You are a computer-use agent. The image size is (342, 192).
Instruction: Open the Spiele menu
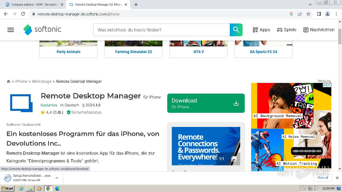tap(287, 30)
